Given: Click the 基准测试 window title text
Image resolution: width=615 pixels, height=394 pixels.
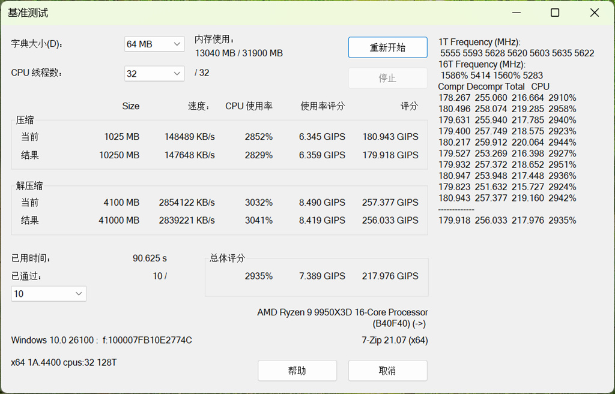Looking at the screenshot, I should (28, 13).
